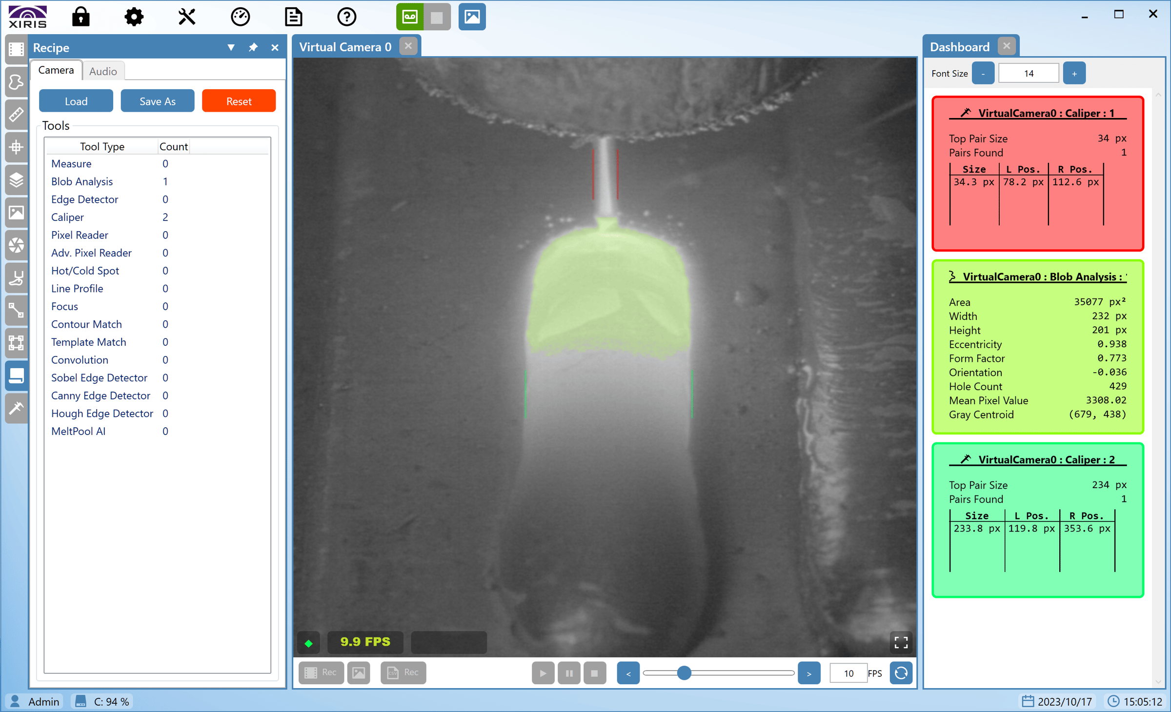This screenshot has width=1171, height=712.
Task: Click the performance gauge icon in the toolbar
Action: coord(240,16)
